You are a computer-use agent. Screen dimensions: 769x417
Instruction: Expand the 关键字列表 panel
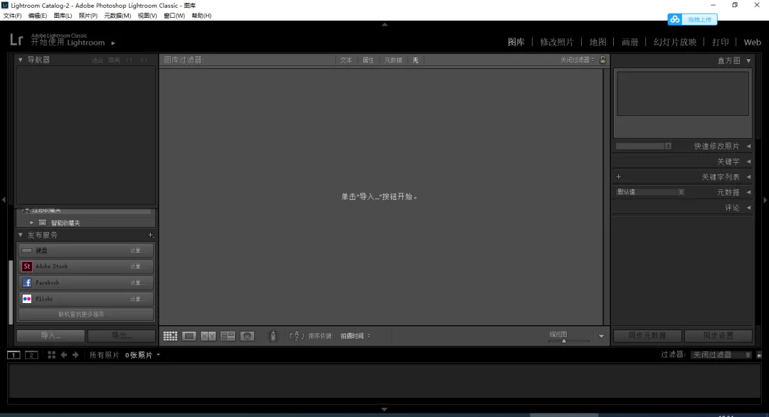tap(748, 177)
